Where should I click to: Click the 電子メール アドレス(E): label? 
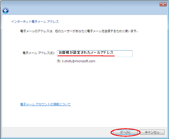point(39,53)
